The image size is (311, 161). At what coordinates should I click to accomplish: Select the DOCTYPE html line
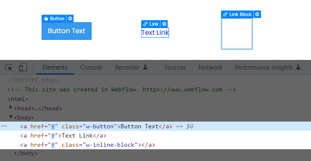pyautogui.click(x=33, y=80)
